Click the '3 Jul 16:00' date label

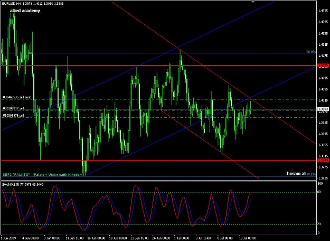pyautogui.click(x=203, y=238)
